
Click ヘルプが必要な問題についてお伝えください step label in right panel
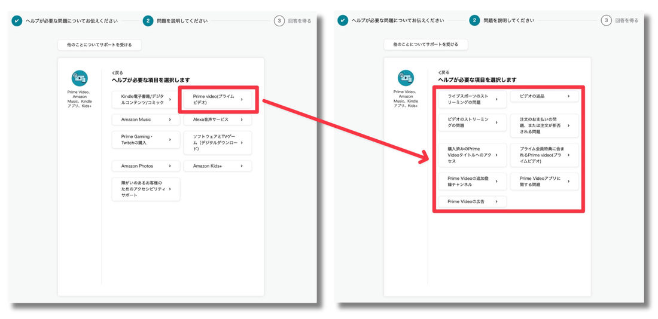[x=398, y=20]
